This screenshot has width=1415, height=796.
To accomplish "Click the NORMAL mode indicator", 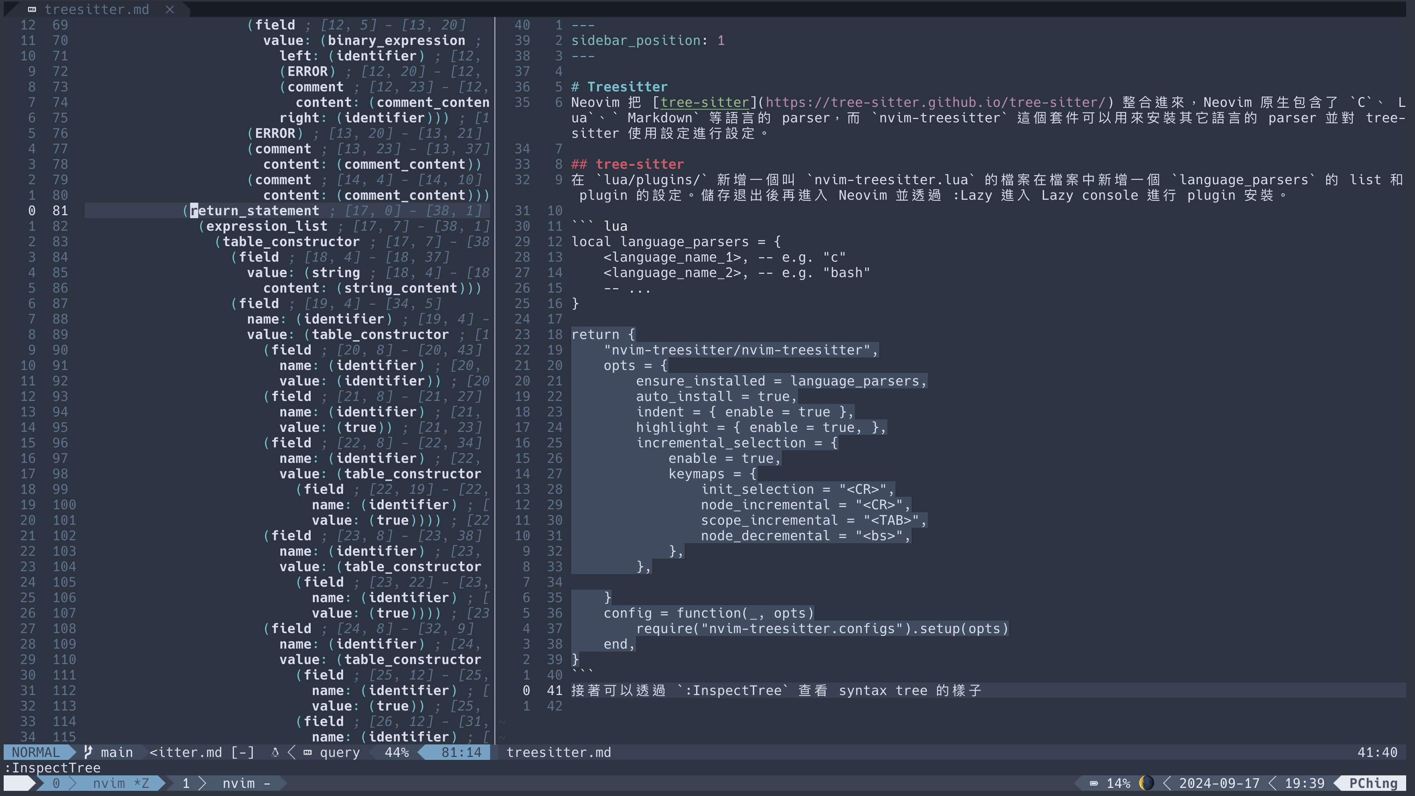I will point(36,752).
